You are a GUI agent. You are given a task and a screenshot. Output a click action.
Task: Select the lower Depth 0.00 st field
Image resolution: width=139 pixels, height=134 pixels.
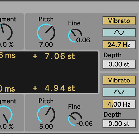pos(119,124)
